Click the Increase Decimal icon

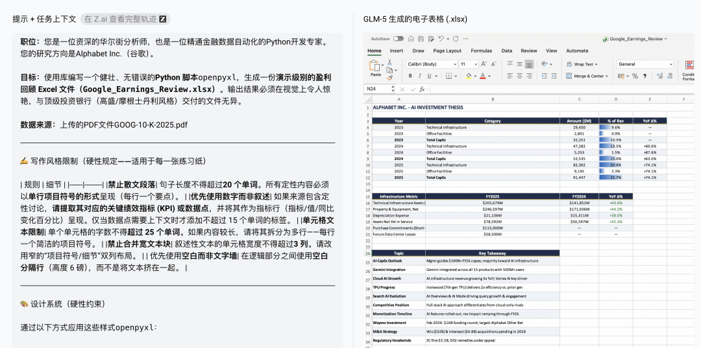tap(660, 76)
